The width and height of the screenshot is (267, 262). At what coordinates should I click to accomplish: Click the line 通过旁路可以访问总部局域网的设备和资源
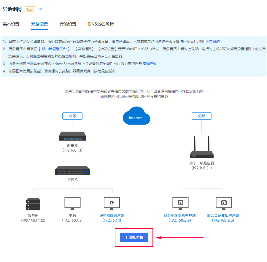(134, 97)
